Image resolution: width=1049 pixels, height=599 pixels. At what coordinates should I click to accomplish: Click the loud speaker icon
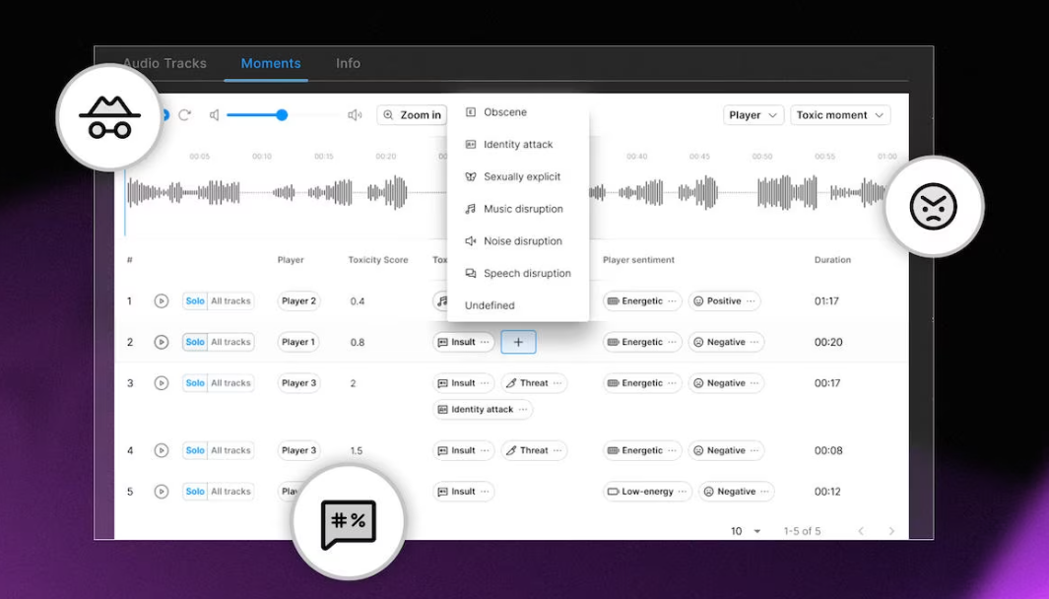[355, 115]
